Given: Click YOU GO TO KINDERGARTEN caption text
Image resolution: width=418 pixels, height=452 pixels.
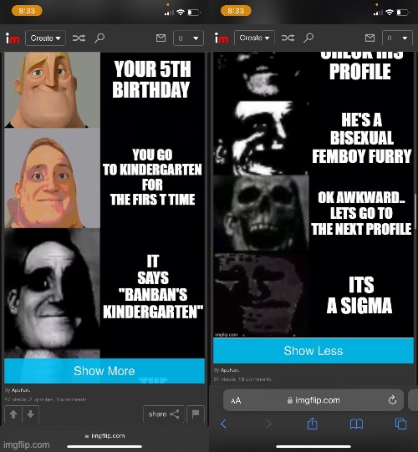Looking at the screenshot, I should click(x=152, y=177).
